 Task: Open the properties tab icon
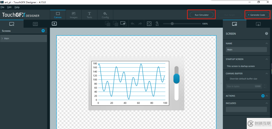point(235,24)
